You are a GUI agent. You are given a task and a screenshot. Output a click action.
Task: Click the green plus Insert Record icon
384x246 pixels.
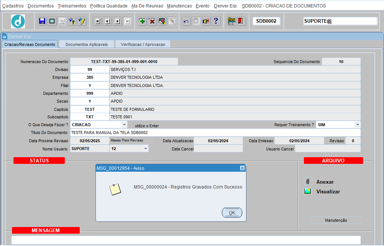[142, 21]
